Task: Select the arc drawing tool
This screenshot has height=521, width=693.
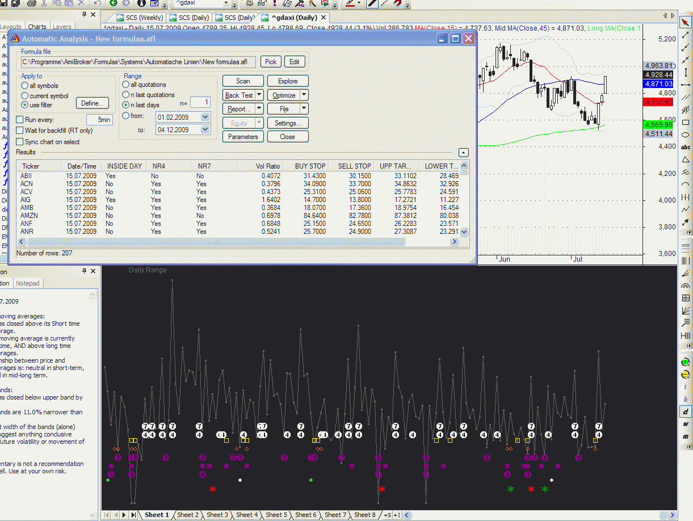Action: 686,184
